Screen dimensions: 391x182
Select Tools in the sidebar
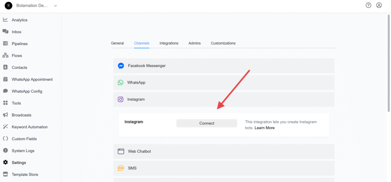pos(16,103)
